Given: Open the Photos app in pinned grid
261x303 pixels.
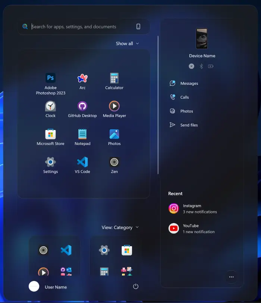Looking at the screenshot, I should pyautogui.click(x=114, y=137).
